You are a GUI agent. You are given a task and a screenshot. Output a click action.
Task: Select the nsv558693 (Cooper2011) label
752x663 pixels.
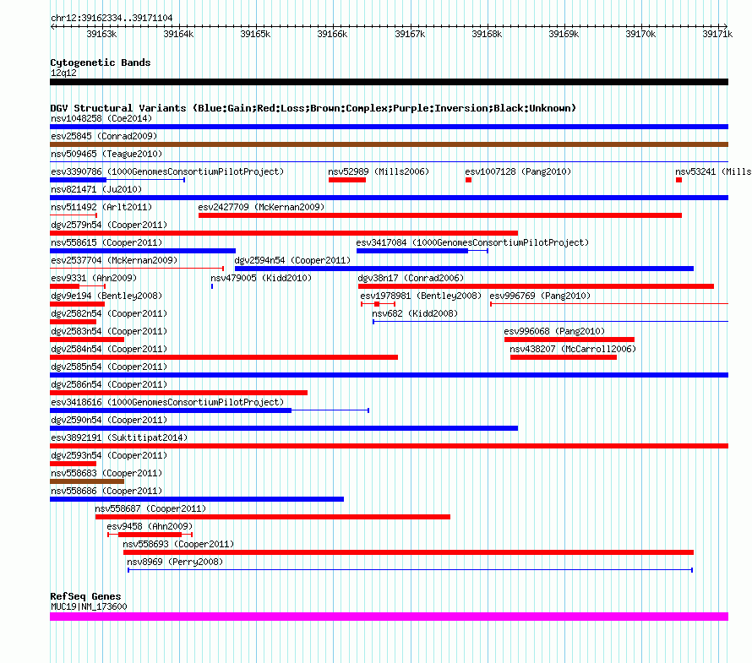178,544
